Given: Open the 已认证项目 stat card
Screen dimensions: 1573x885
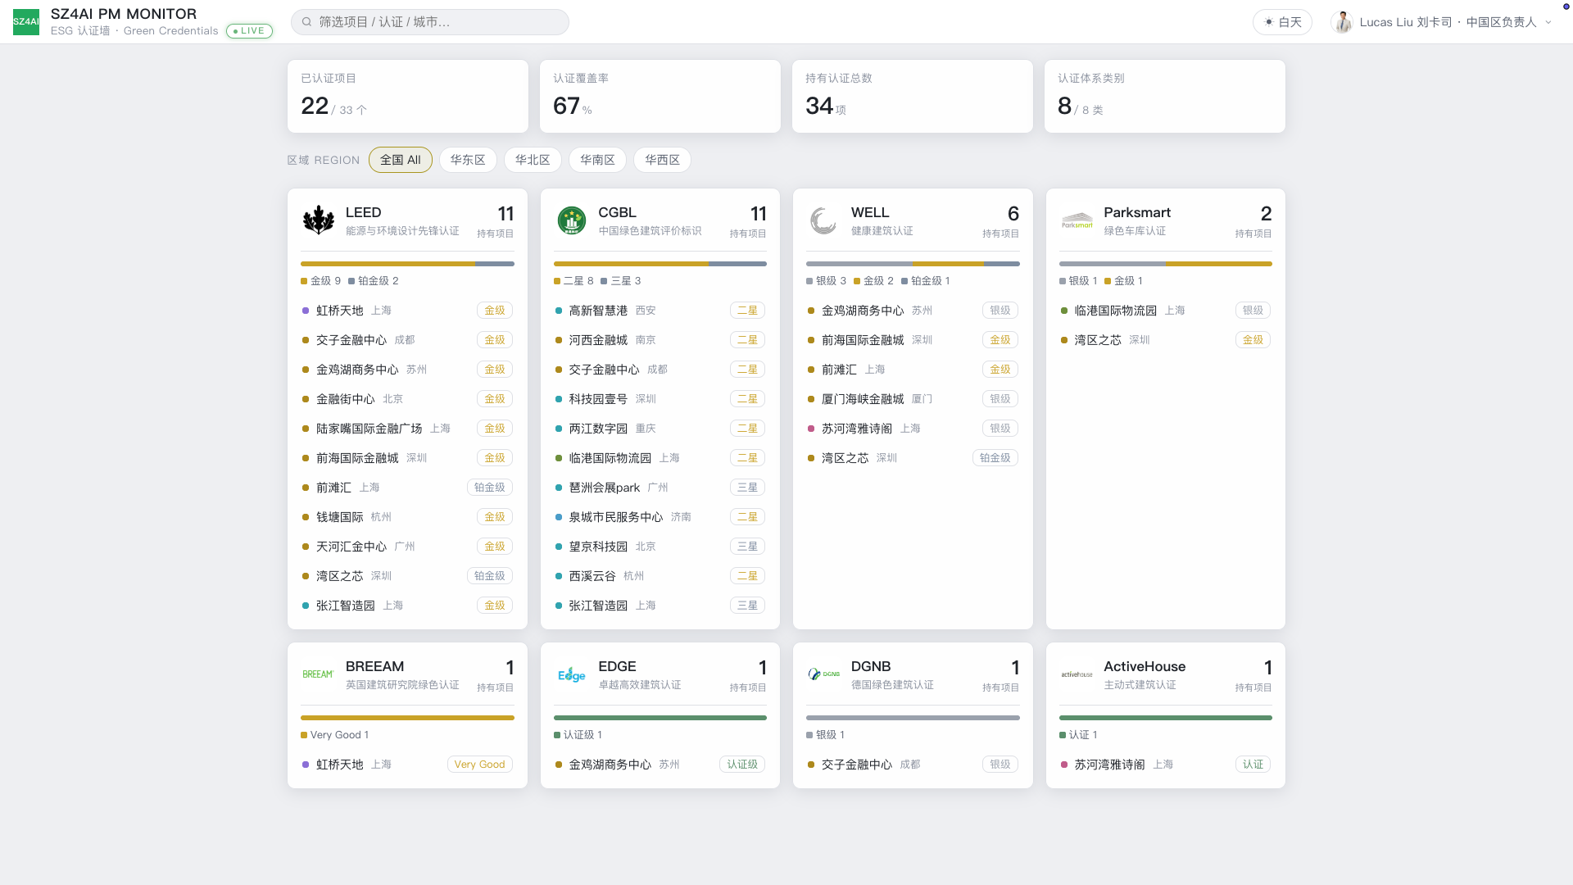Looking at the screenshot, I should 408,96.
